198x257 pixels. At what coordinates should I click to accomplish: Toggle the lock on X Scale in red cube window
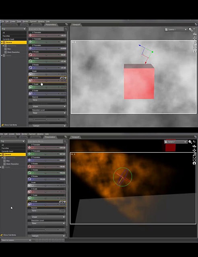(61, 78)
